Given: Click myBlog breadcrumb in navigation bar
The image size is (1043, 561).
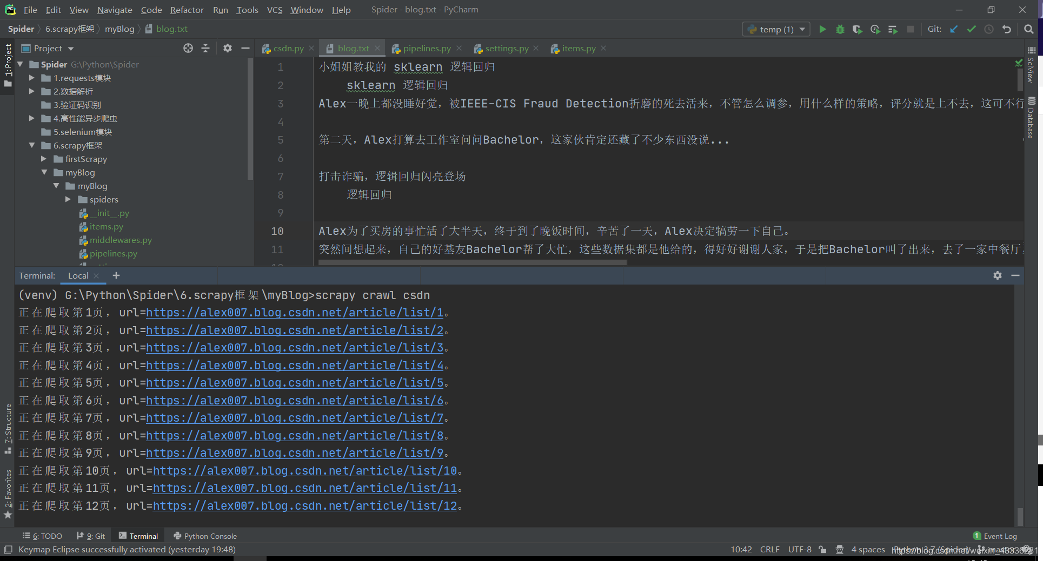Looking at the screenshot, I should (x=119, y=29).
